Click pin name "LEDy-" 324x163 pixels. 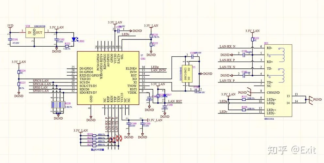click(x=271, y=113)
